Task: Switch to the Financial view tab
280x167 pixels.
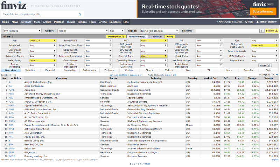Action: tap(50, 70)
